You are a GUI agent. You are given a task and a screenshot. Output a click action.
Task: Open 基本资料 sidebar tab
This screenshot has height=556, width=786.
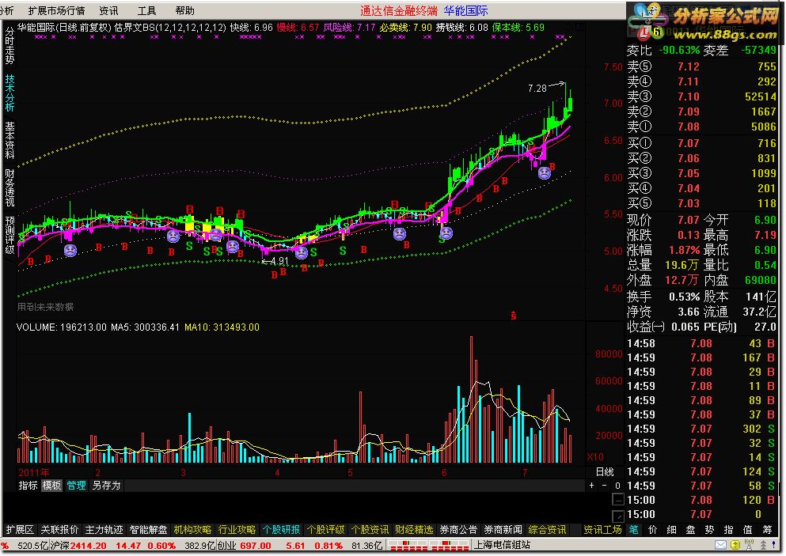[9, 140]
